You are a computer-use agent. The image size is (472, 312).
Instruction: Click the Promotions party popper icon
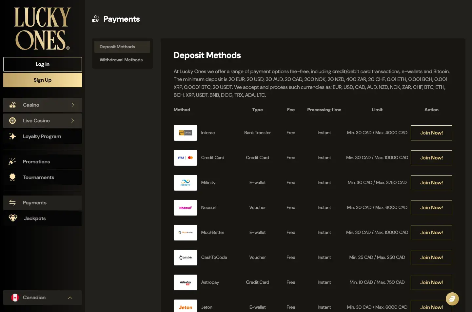12,161
